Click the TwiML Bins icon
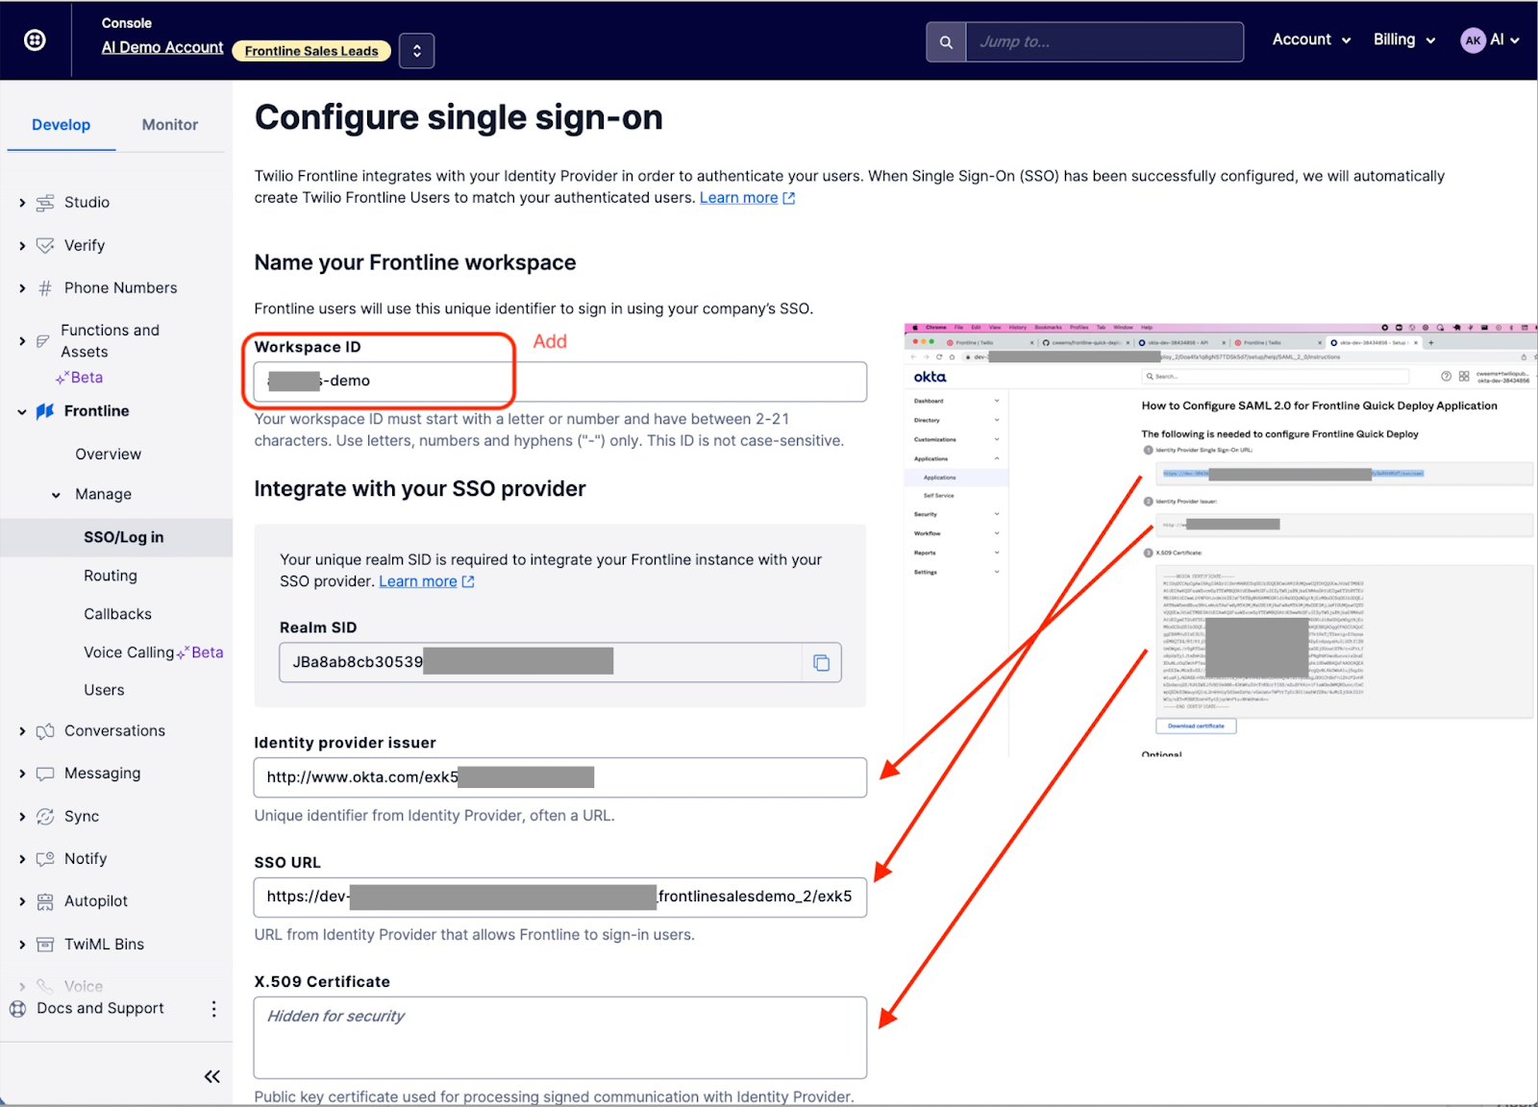Viewport: 1538px width, 1107px height. [45, 945]
